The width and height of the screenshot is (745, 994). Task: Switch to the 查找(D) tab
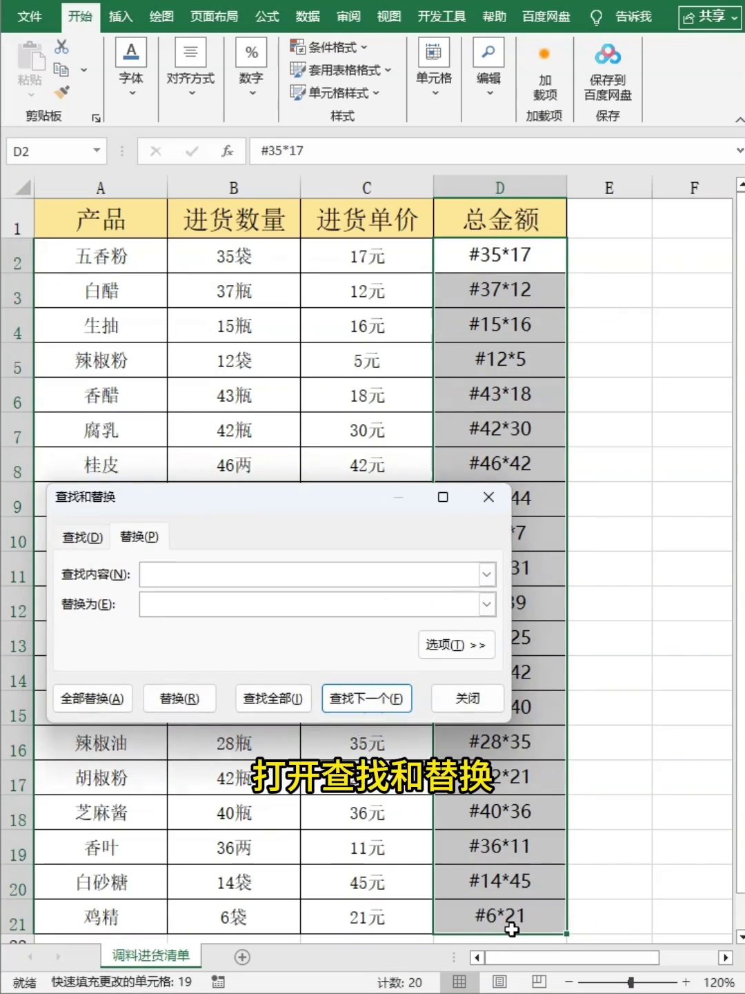point(83,537)
